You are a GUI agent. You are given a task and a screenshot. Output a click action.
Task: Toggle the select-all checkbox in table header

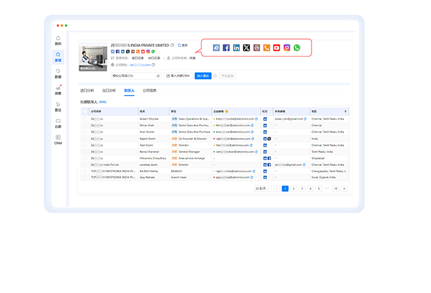coord(85,111)
